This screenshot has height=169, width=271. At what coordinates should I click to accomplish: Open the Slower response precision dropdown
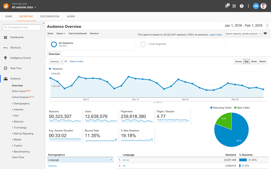click(243, 33)
